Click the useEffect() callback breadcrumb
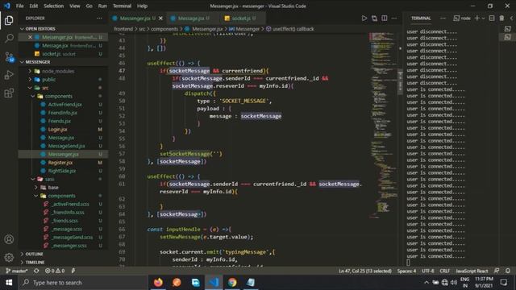This screenshot has width=516, height=290. (290, 29)
